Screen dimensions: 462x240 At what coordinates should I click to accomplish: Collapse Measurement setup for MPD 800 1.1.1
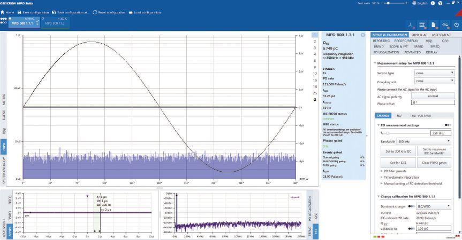pos(375,63)
